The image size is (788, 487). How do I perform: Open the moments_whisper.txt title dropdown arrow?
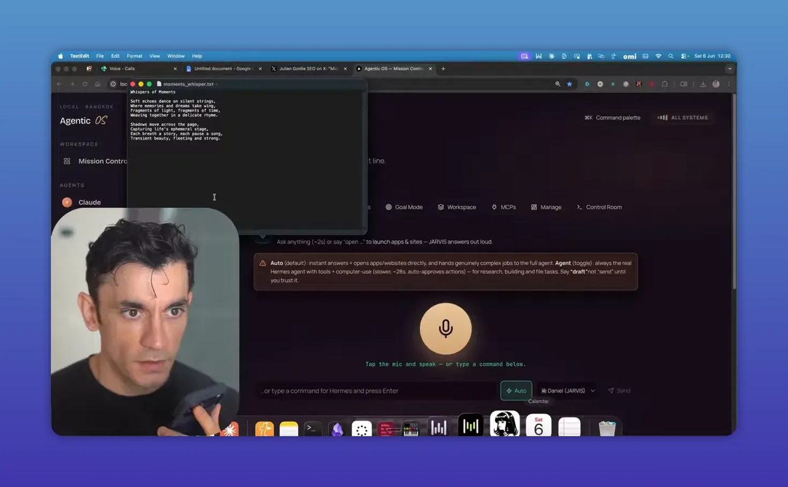pyautogui.click(x=217, y=84)
